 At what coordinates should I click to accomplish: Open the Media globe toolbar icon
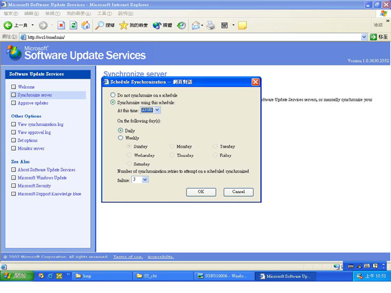point(157,25)
